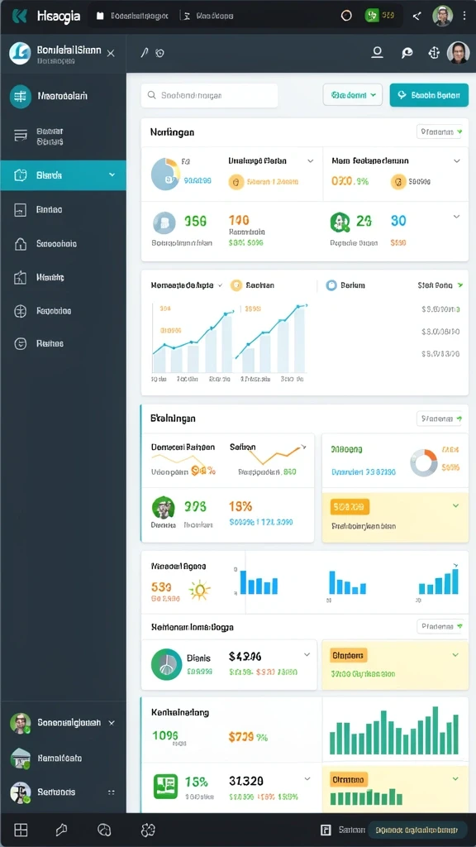Click the house icon in sidebar
This screenshot has width=476, height=847.
pyautogui.click(x=20, y=244)
